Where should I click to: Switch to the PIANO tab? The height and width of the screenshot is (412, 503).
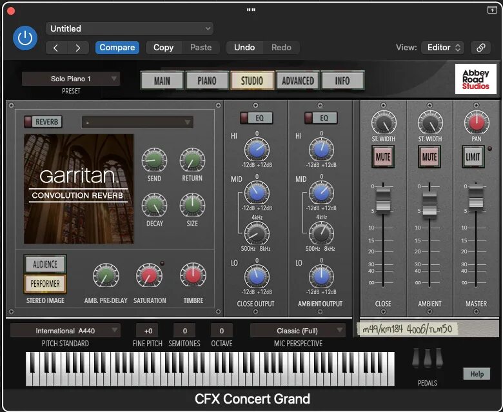tap(207, 81)
